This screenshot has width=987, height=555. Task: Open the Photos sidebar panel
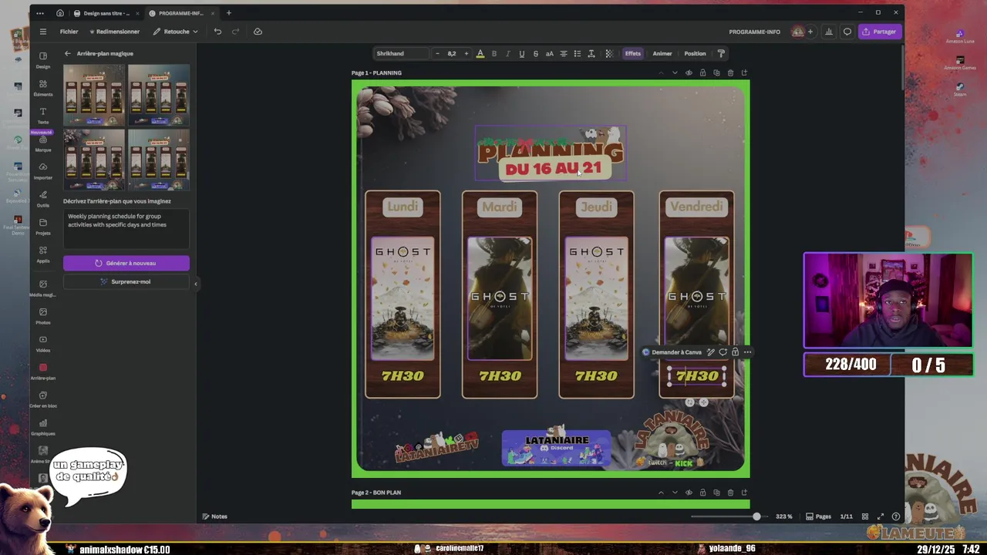point(43,316)
